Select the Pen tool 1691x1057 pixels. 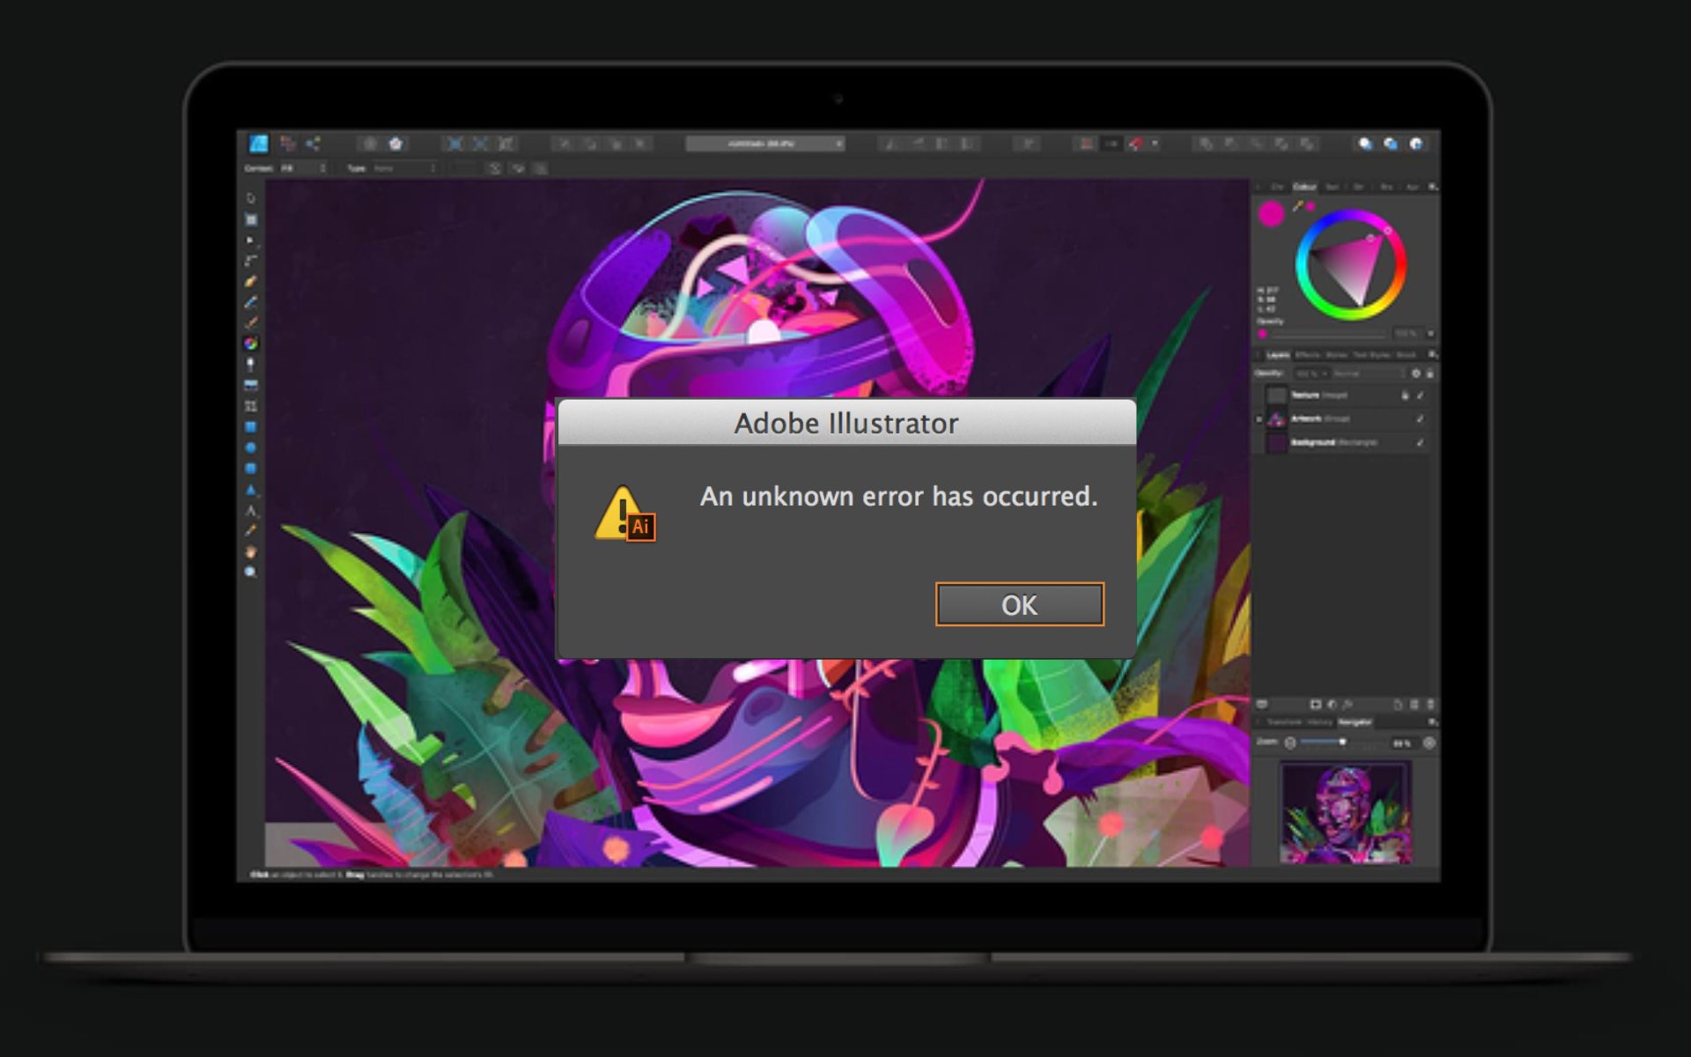click(x=251, y=282)
